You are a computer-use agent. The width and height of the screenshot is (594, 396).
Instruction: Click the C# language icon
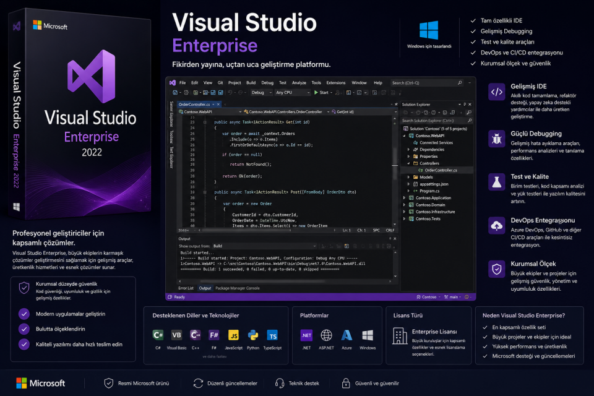tap(158, 335)
